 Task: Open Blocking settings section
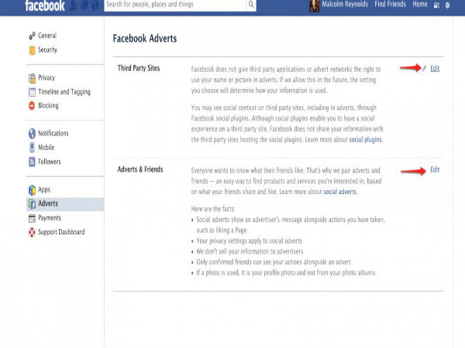point(48,106)
